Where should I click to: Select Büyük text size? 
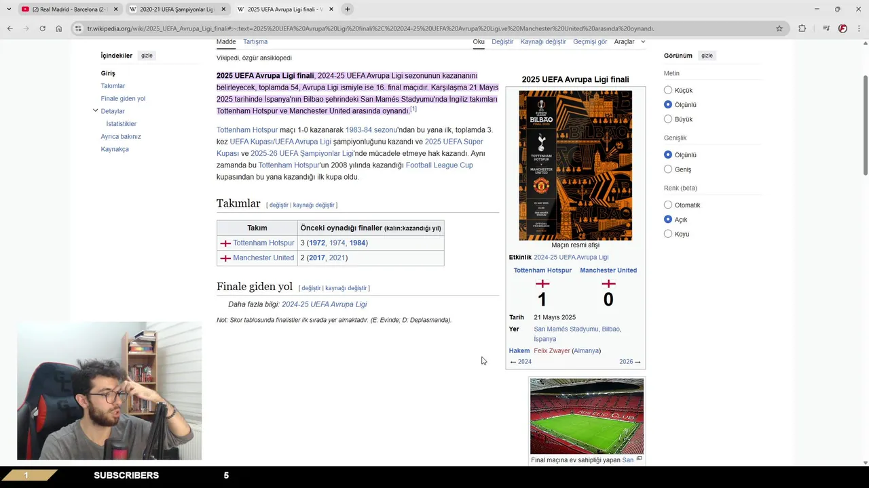tap(668, 119)
